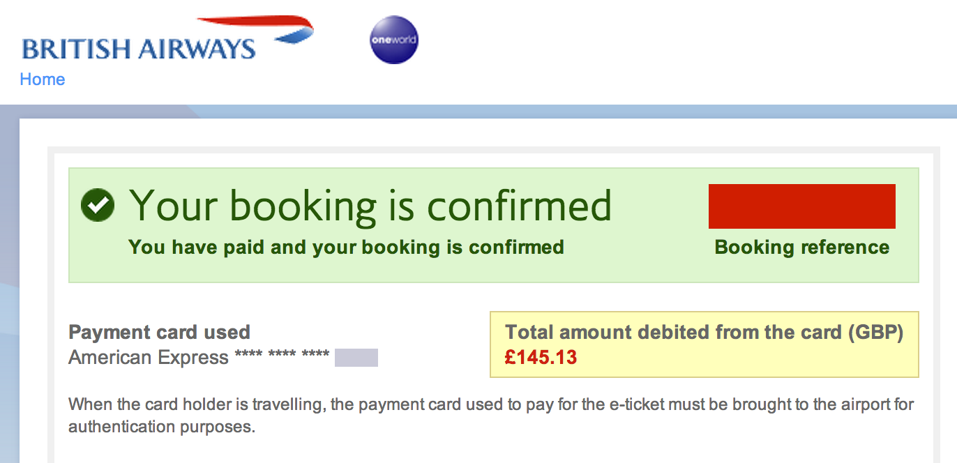Click 'You have paid and your booking is confirmed' text
This screenshot has height=463, width=957.
click(346, 247)
